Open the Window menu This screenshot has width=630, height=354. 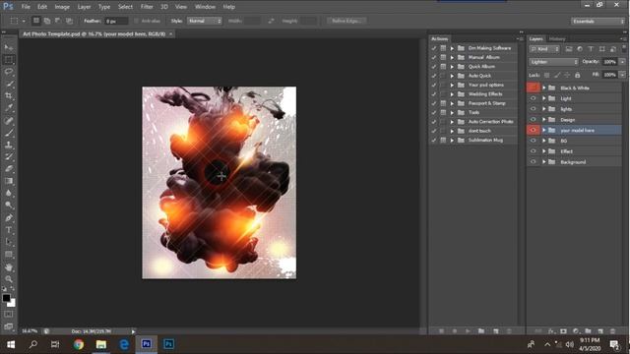[205, 7]
